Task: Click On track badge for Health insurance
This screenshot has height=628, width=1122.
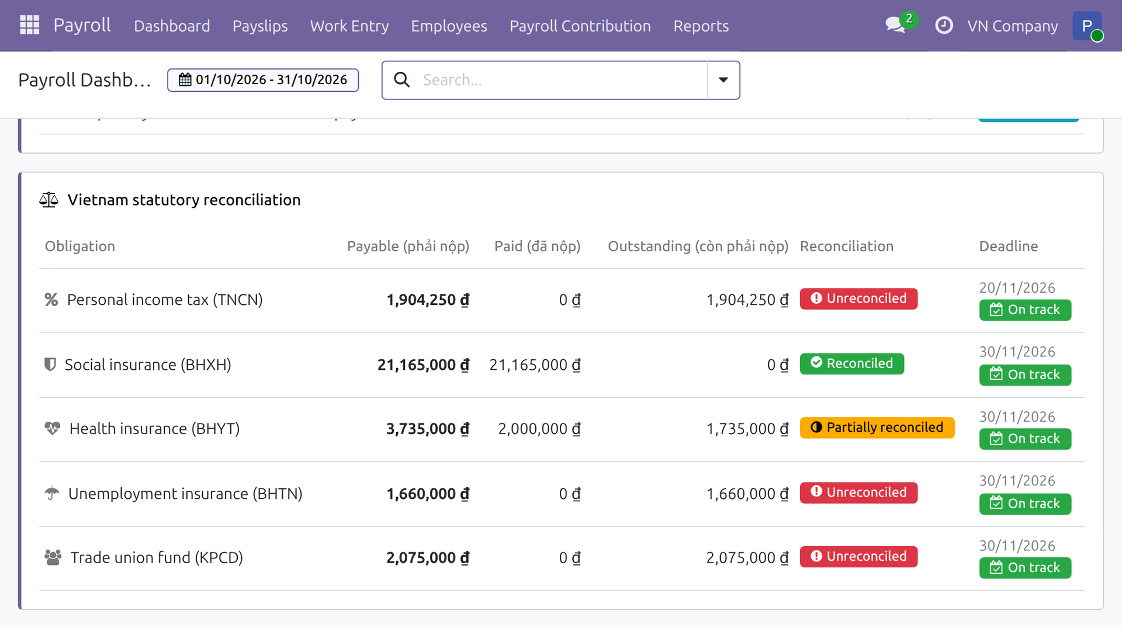Action: [x=1025, y=439]
